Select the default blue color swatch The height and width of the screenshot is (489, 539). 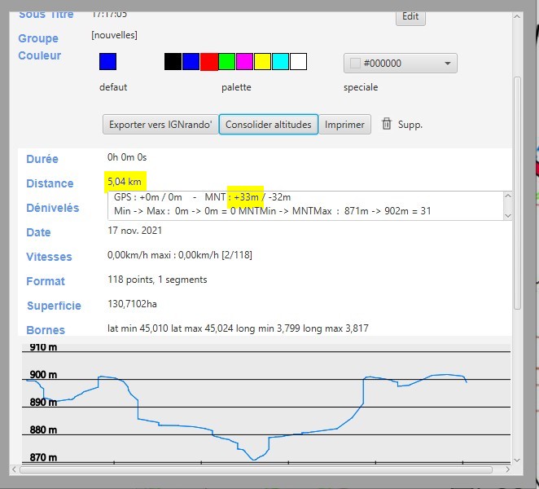(107, 62)
